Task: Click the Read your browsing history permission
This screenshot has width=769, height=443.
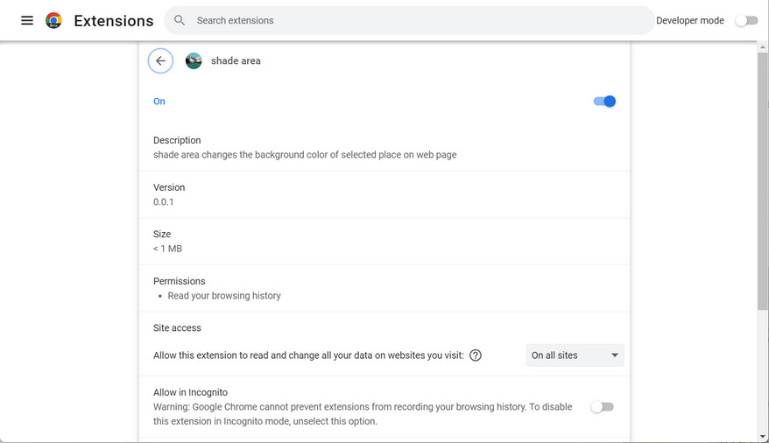Action: point(224,296)
